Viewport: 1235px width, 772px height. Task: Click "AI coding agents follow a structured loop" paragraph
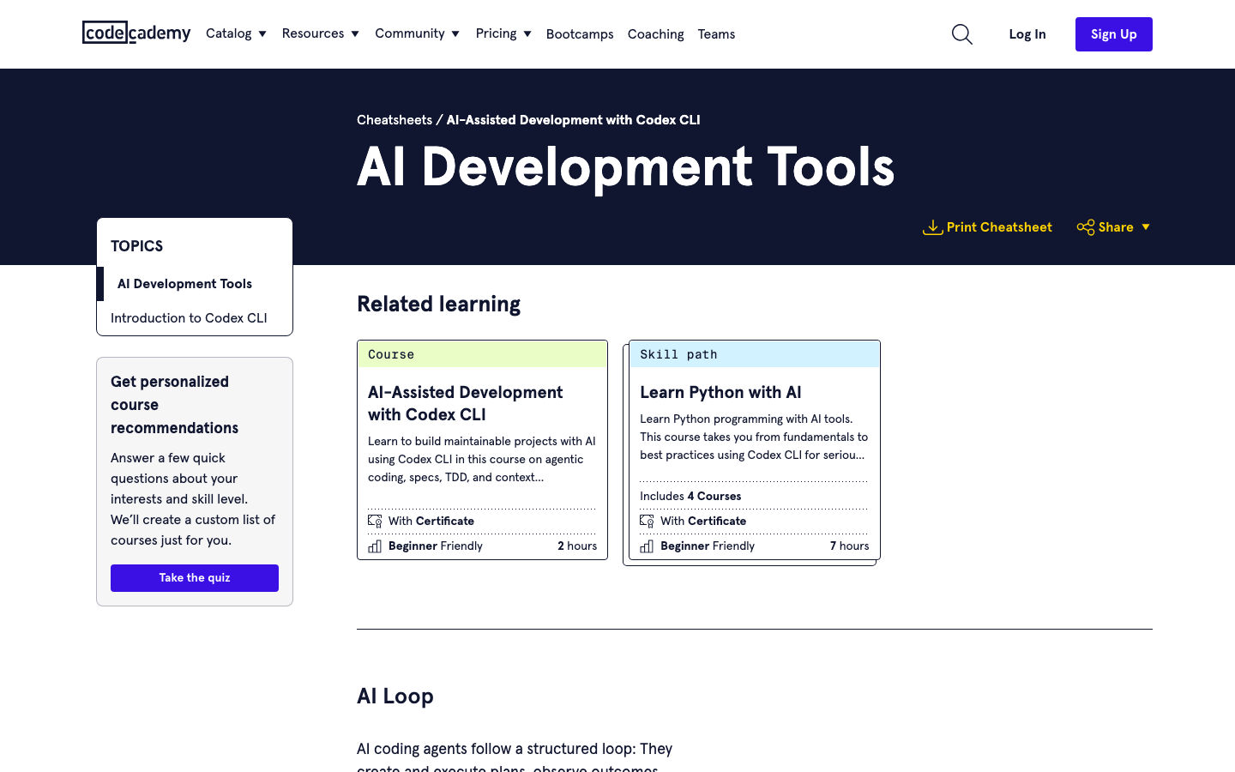[515, 758]
